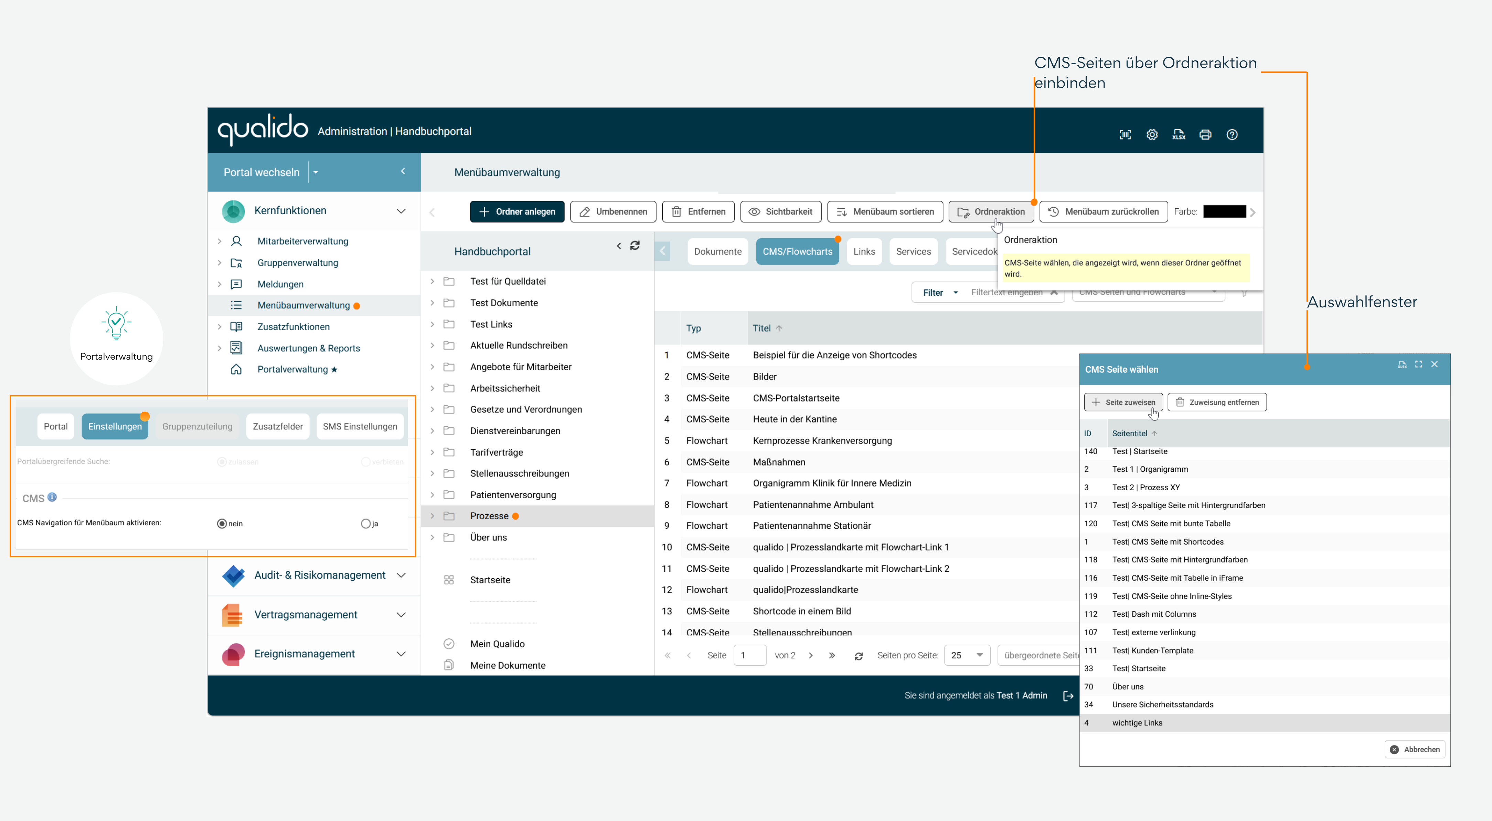The image size is (1492, 821).
Task: Click the Kernfunktionen module icon
Action: coord(233,211)
